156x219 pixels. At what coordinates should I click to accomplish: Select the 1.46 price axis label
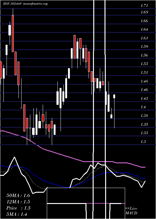click(144, 90)
